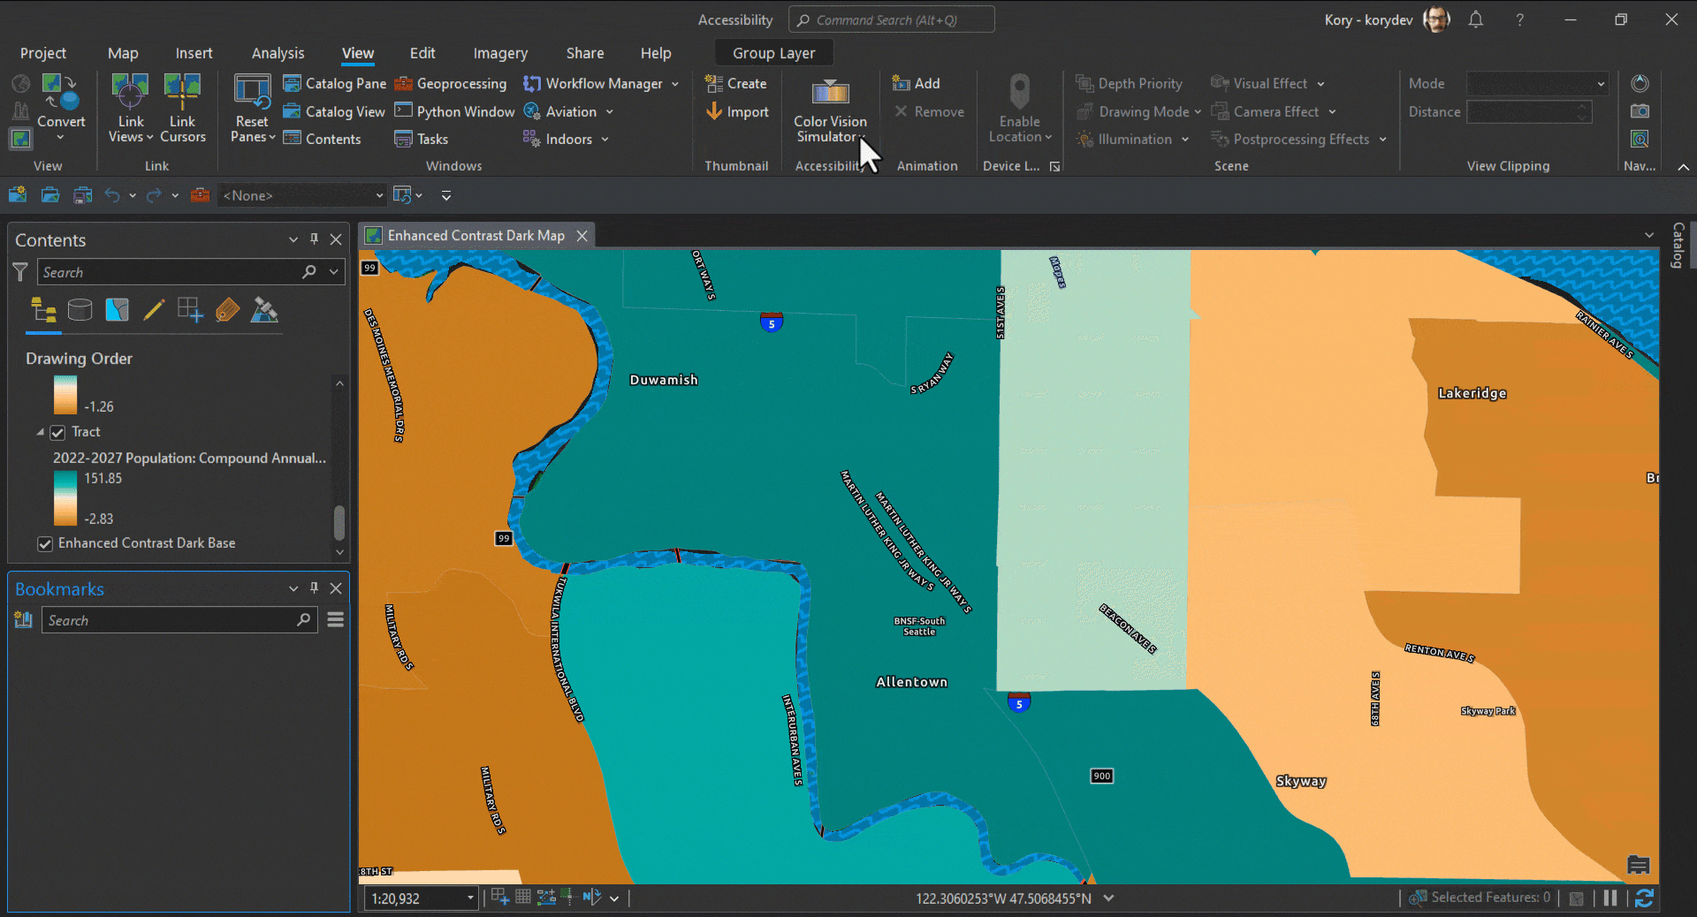Click the Reset Panes icon
This screenshot has width=1697, height=917.
coord(252,92)
